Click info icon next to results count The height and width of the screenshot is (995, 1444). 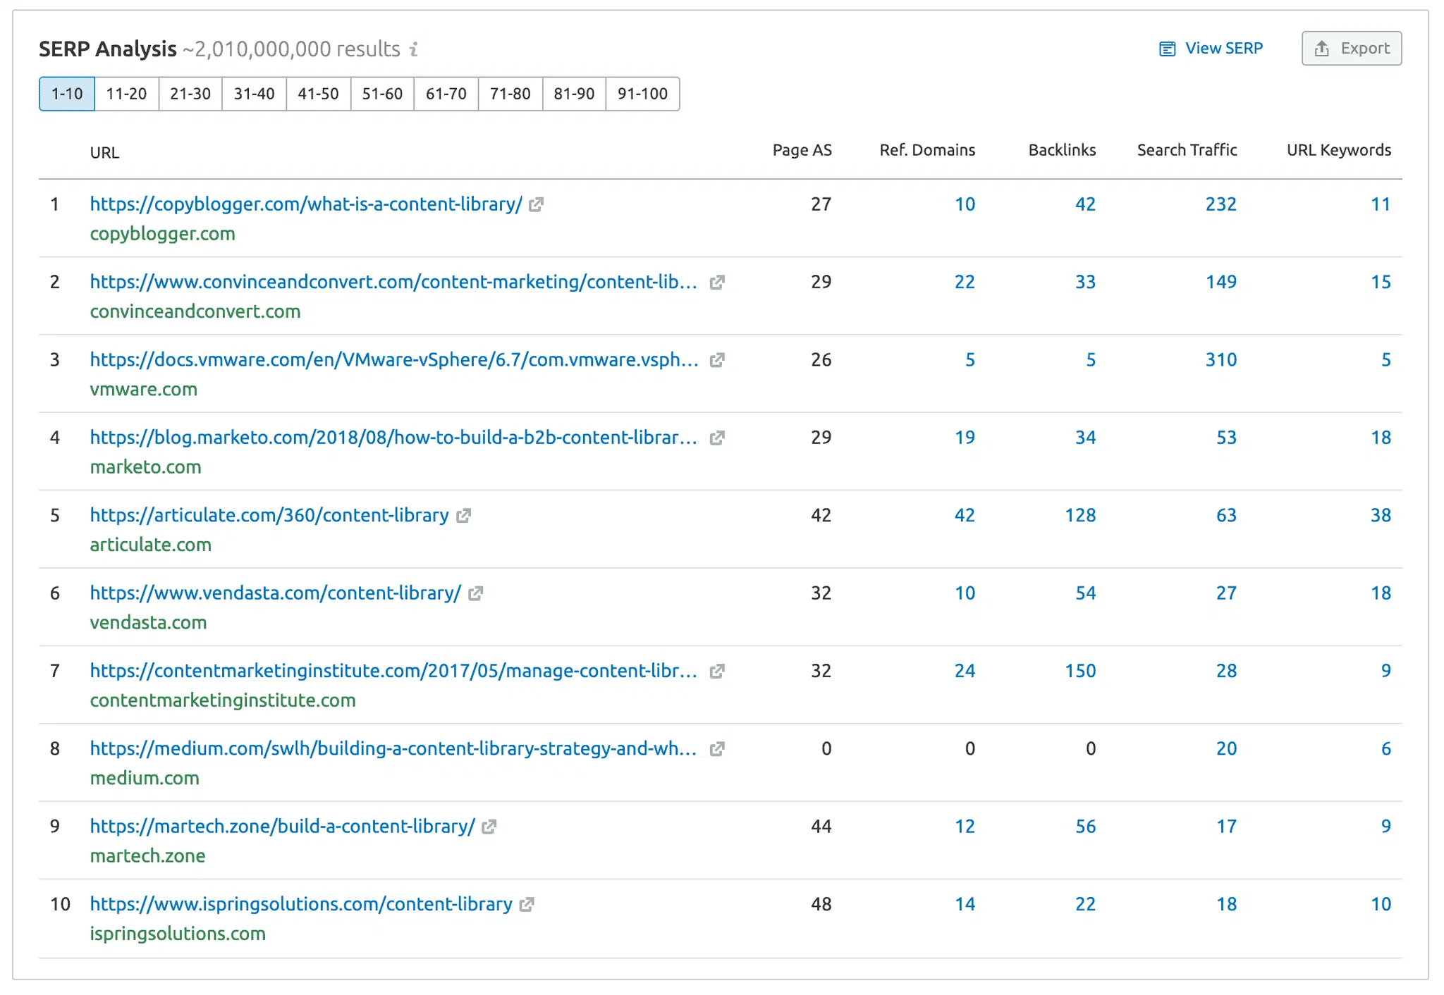coord(414,49)
